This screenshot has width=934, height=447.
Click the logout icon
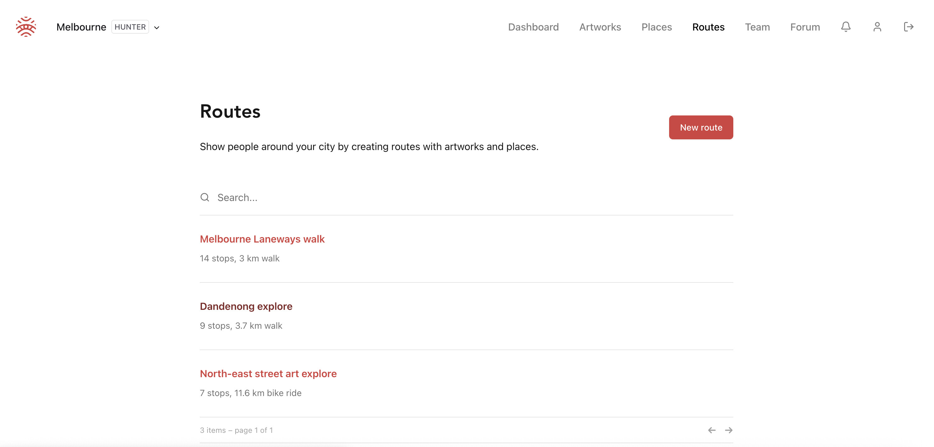point(908,27)
